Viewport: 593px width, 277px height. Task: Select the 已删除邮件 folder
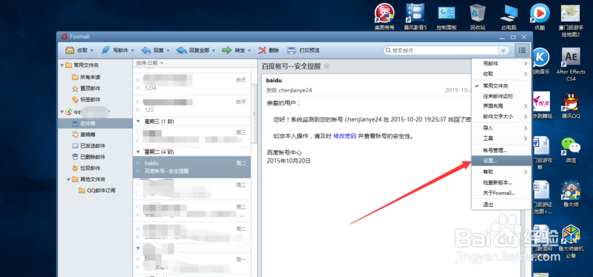tap(88, 157)
